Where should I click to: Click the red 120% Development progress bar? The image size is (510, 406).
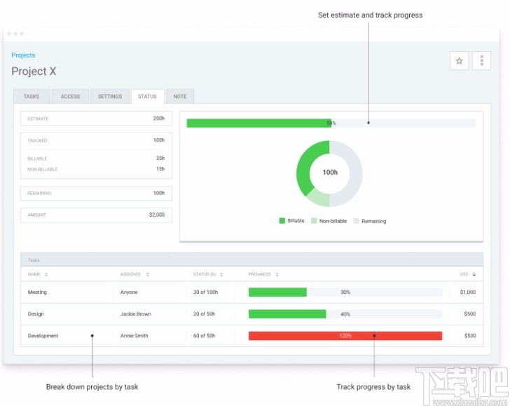345,336
